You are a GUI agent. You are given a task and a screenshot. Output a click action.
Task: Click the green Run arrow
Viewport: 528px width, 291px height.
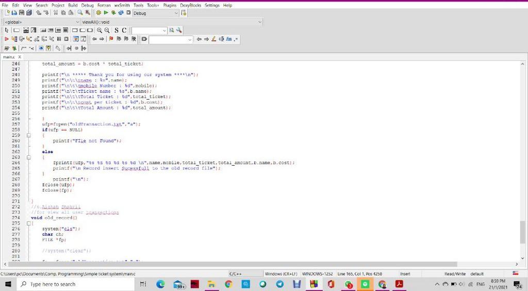106,13
